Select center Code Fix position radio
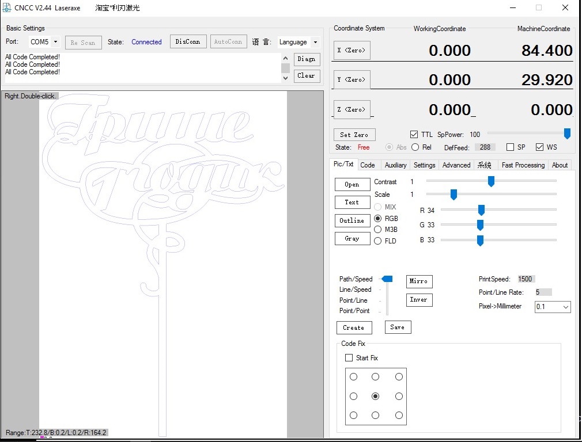The image size is (582, 442). 375,396
